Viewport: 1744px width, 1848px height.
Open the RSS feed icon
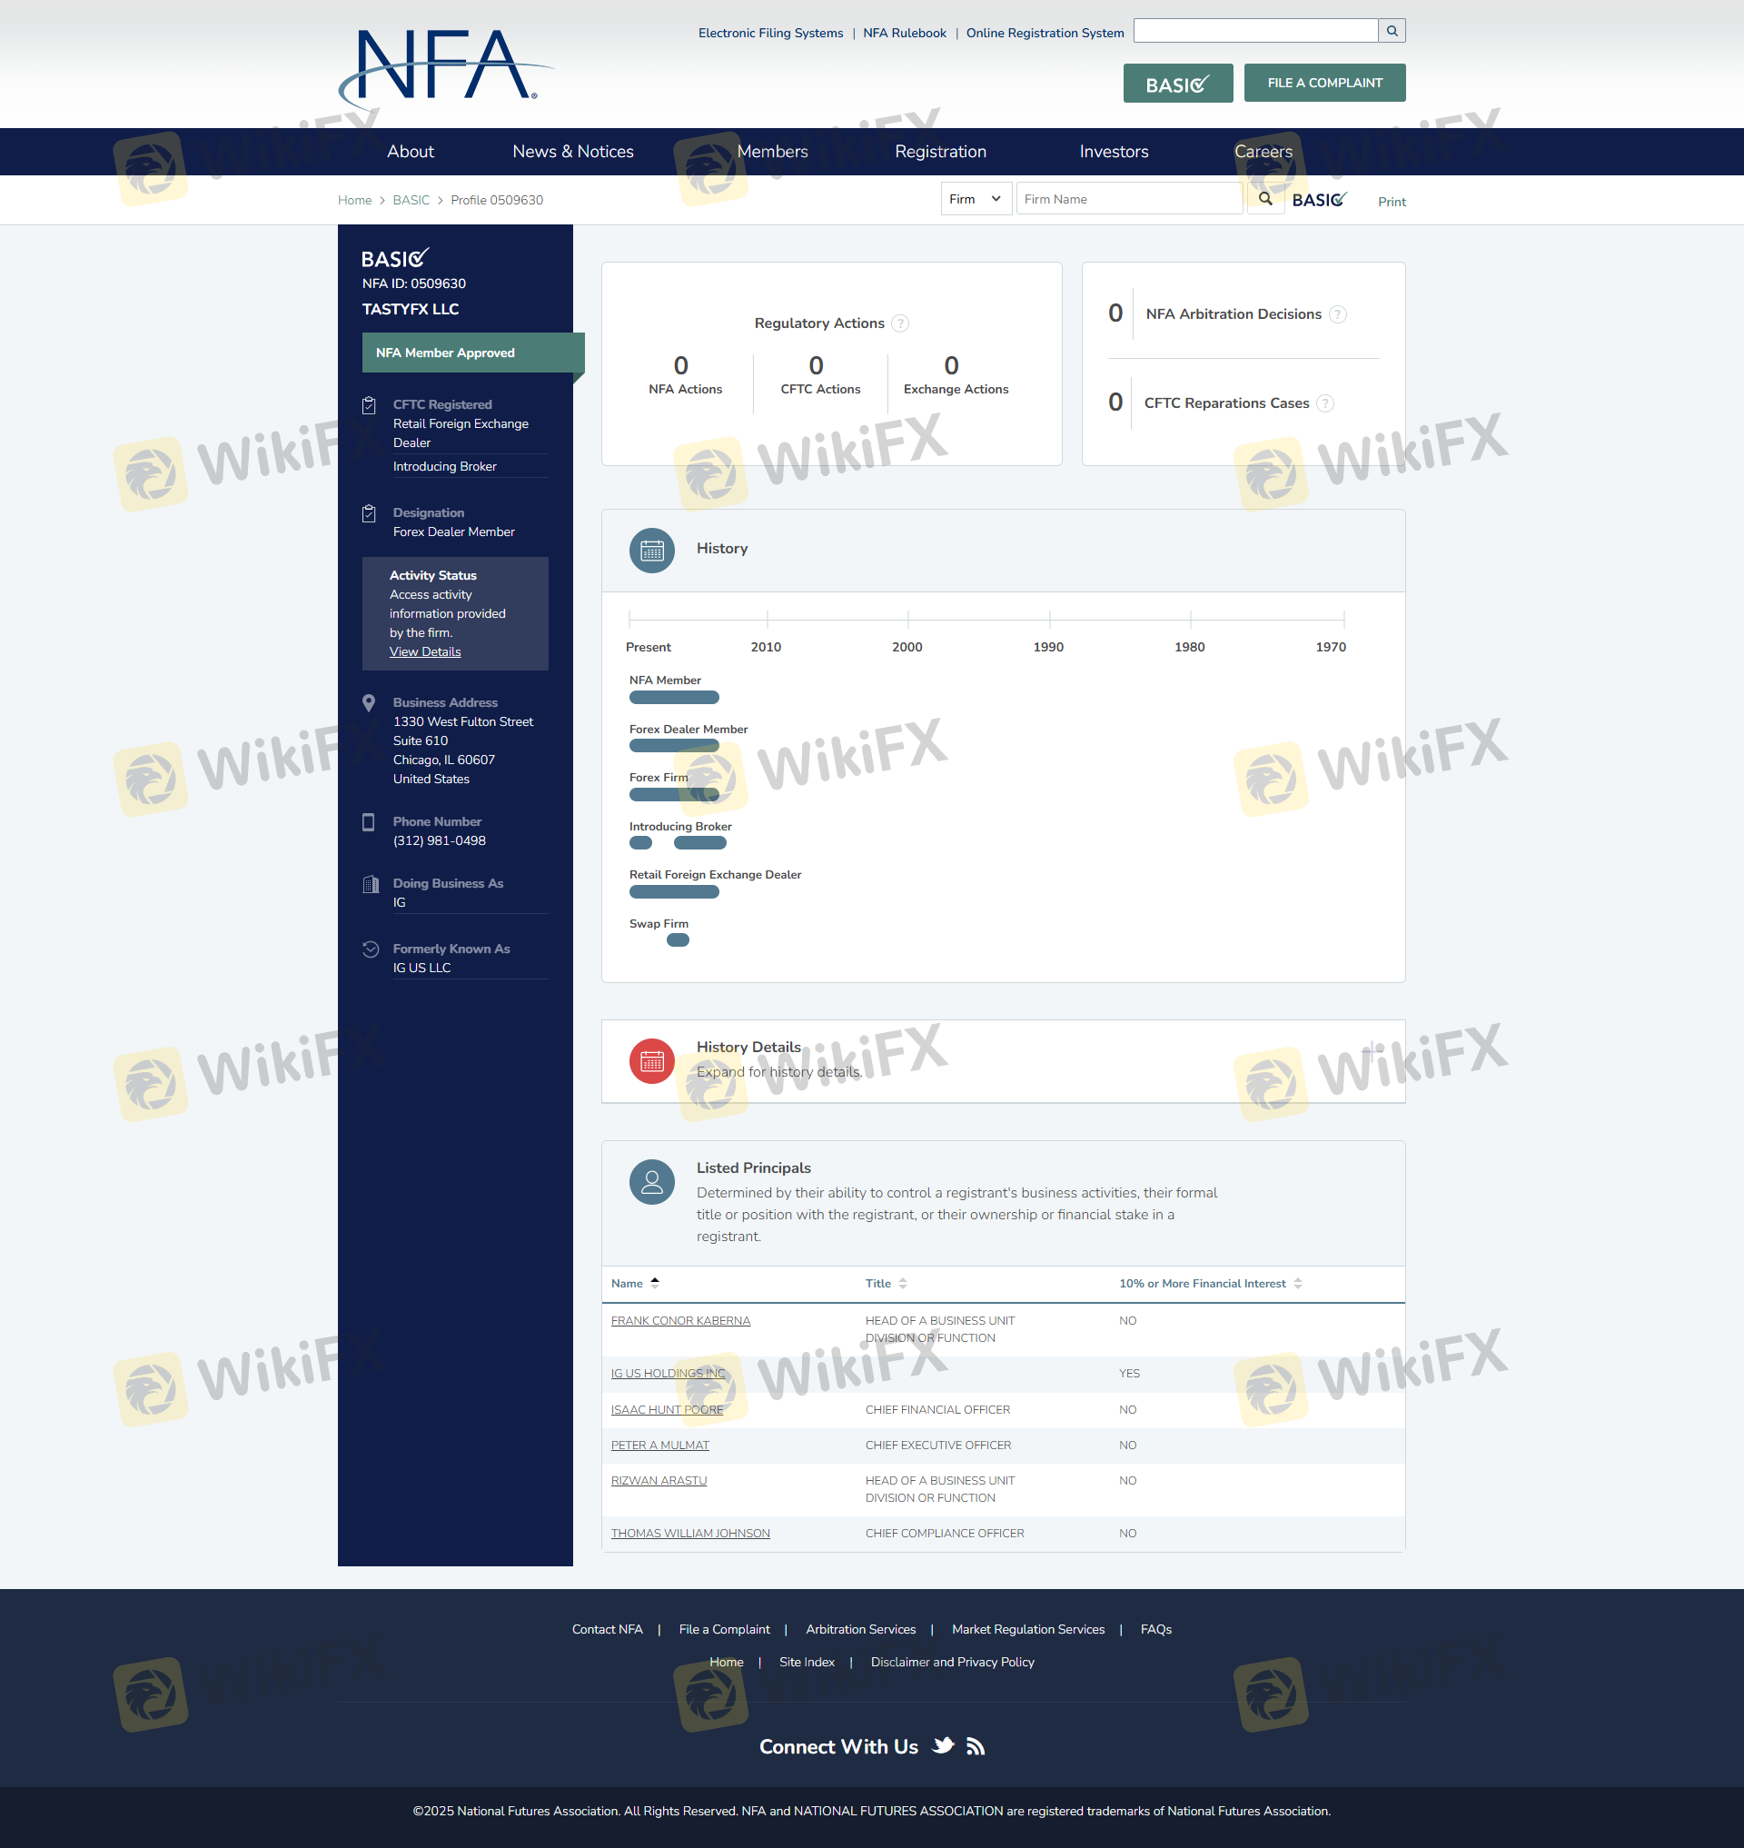point(976,1745)
